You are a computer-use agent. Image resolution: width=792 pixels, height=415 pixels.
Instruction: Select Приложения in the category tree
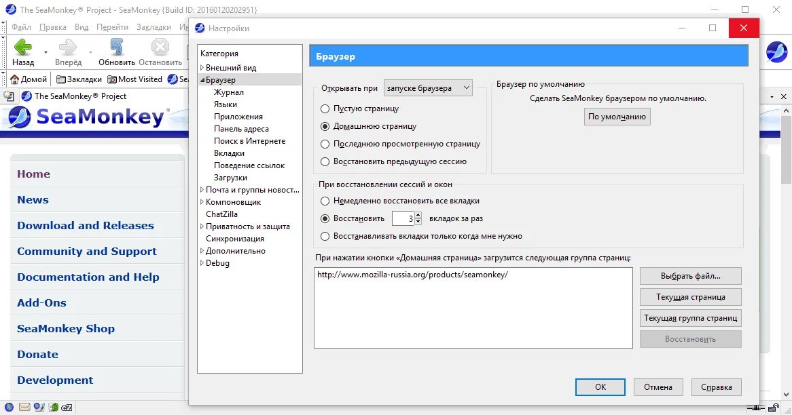(238, 117)
